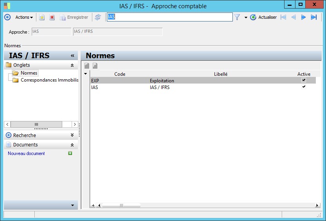
Task: Click the grid scrollbar right arrow
Action: (x=317, y=205)
